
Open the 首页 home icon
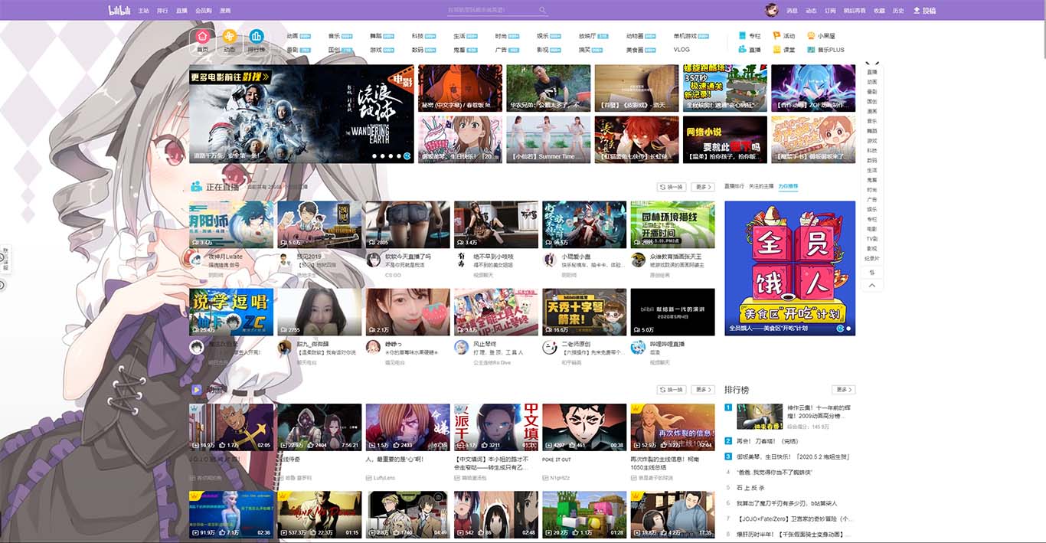coord(202,37)
